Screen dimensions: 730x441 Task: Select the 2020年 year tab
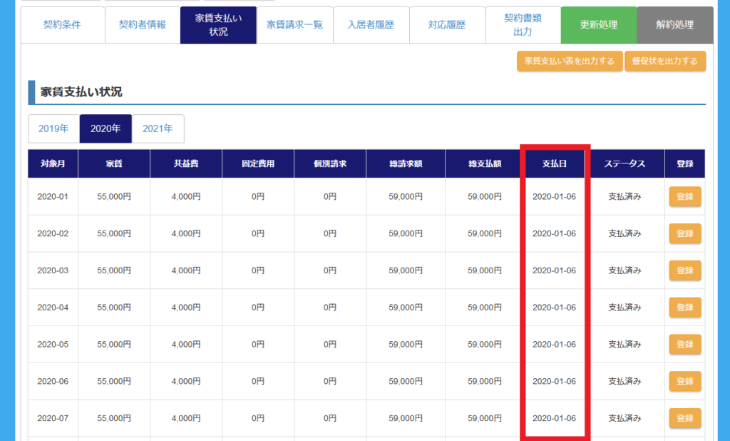pyautogui.click(x=106, y=128)
